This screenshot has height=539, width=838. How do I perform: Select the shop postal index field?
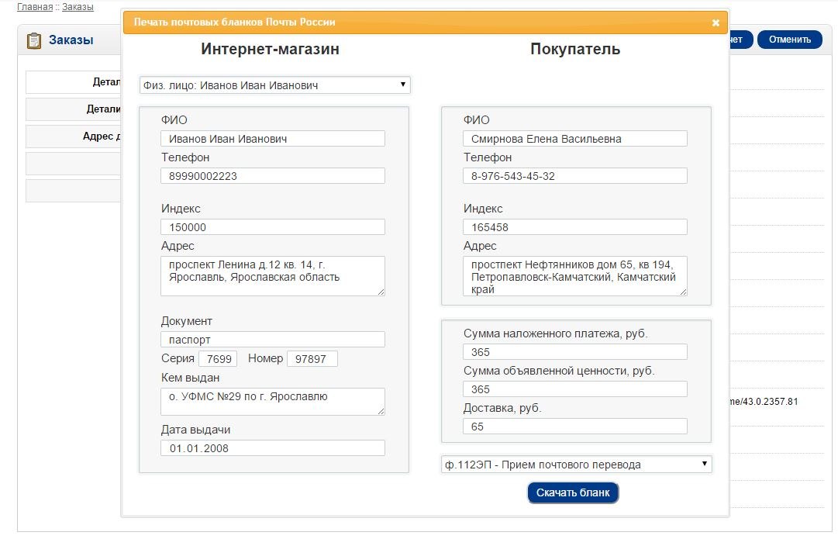273,227
